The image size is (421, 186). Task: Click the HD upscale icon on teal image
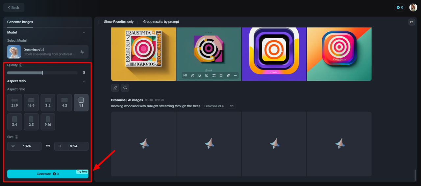185,75
